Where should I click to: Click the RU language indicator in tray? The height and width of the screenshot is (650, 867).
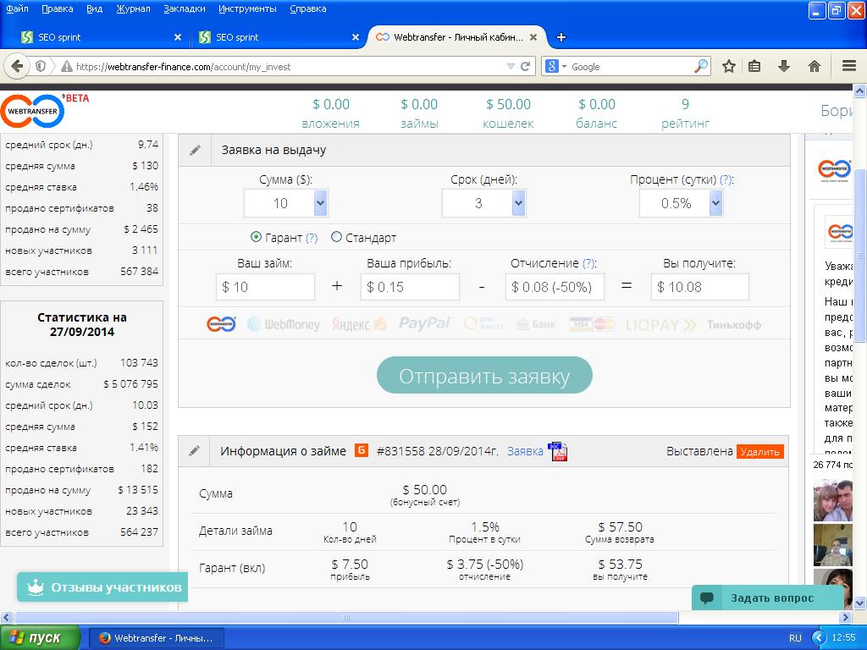tap(795, 638)
